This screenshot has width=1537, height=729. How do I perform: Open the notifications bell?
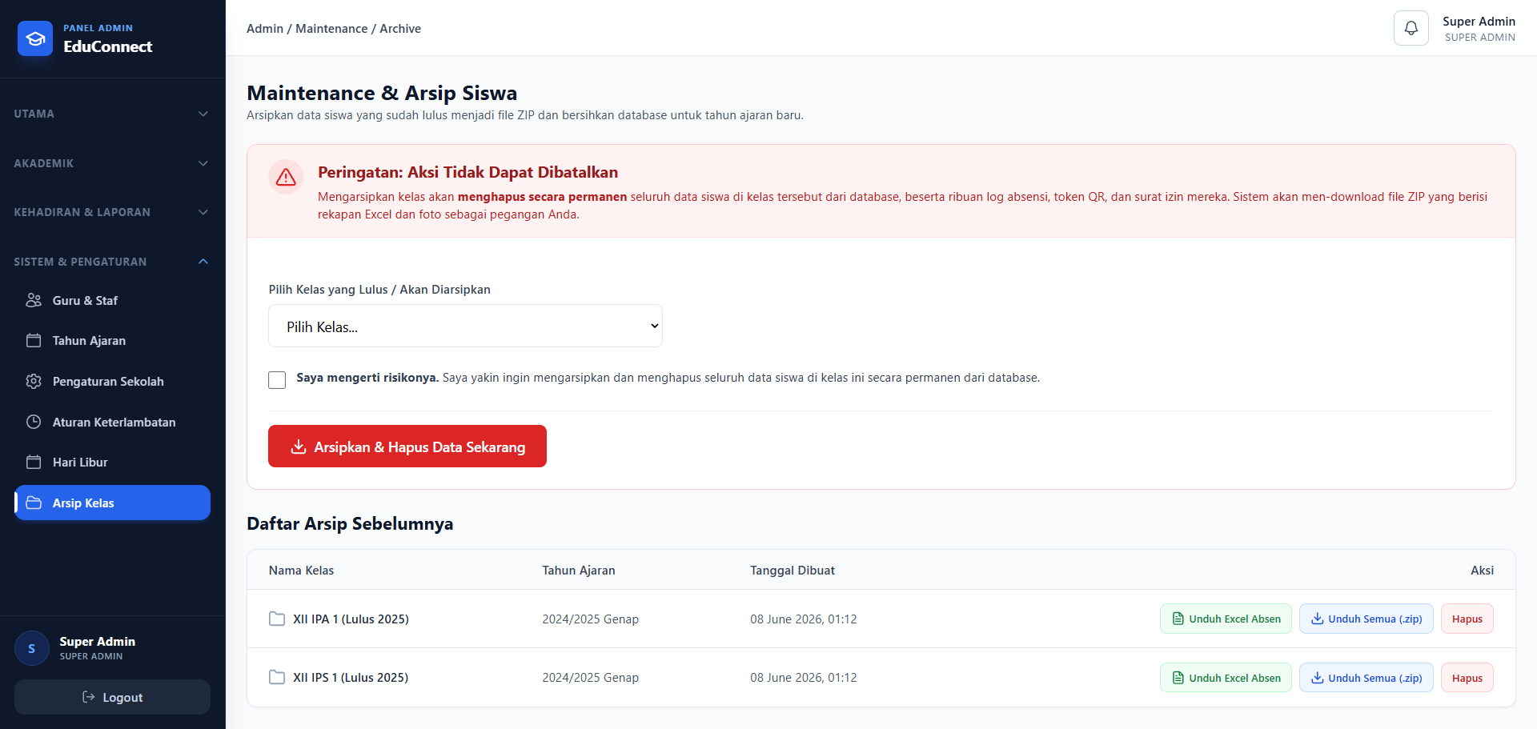coord(1411,28)
